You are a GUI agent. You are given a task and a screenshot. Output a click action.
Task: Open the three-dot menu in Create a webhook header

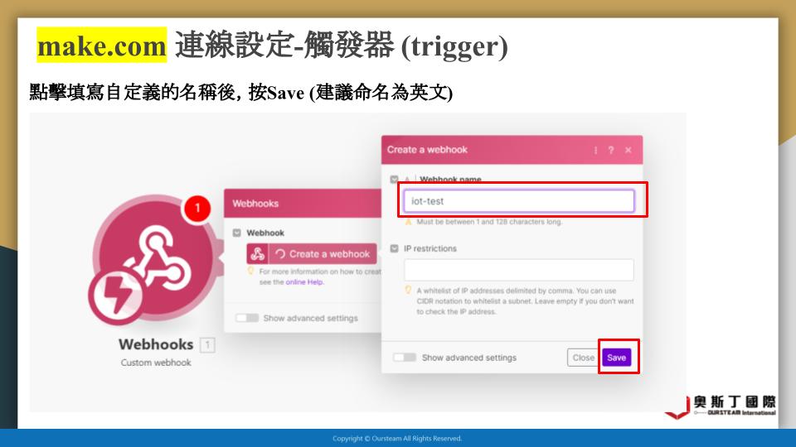coord(595,150)
